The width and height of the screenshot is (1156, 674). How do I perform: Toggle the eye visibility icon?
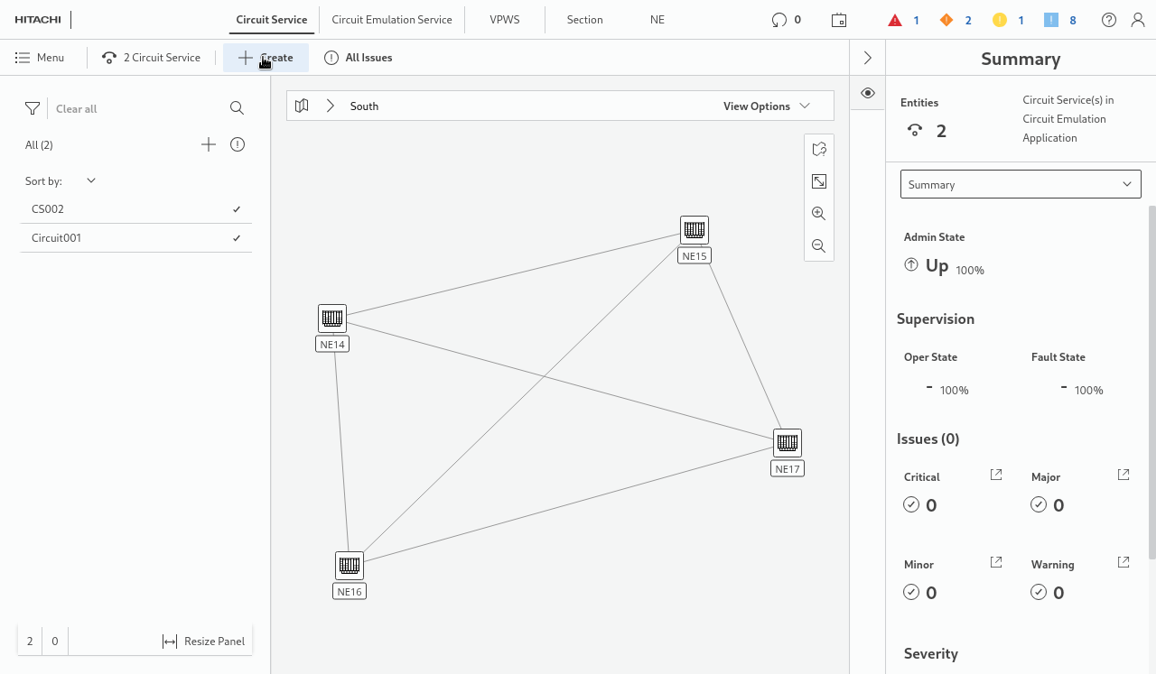868,93
